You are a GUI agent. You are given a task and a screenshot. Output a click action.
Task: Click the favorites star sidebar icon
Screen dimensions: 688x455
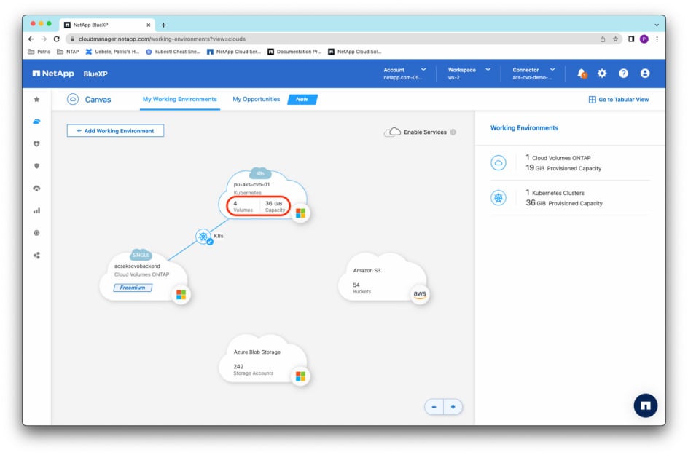37,99
